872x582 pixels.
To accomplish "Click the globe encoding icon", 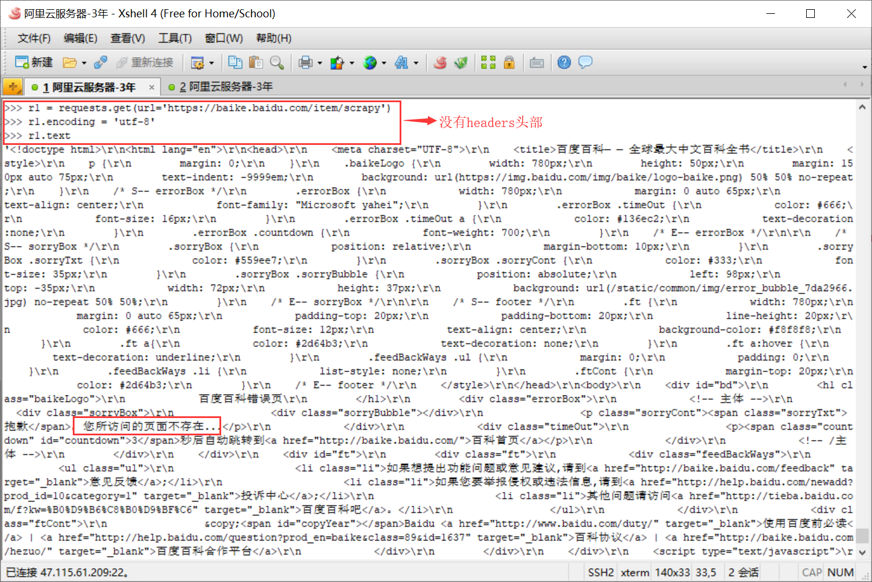I will (x=370, y=62).
